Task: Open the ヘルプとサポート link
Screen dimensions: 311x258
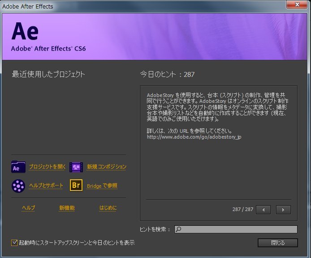Action: (46, 186)
